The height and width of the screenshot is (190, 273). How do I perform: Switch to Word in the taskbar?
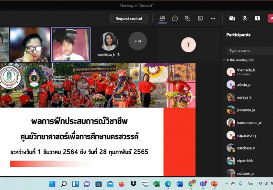(180, 184)
